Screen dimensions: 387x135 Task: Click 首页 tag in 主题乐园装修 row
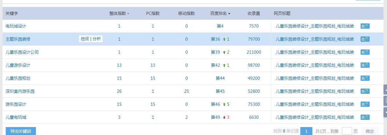365,39
